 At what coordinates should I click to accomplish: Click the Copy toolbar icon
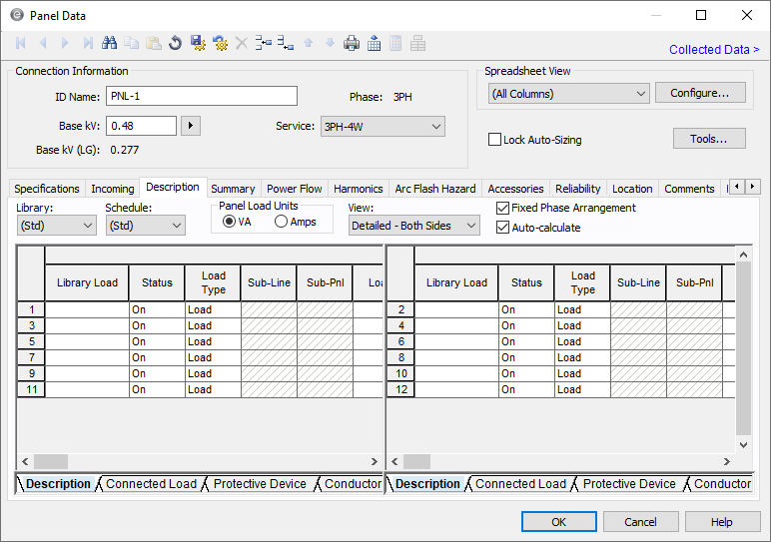click(x=131, y=43)
